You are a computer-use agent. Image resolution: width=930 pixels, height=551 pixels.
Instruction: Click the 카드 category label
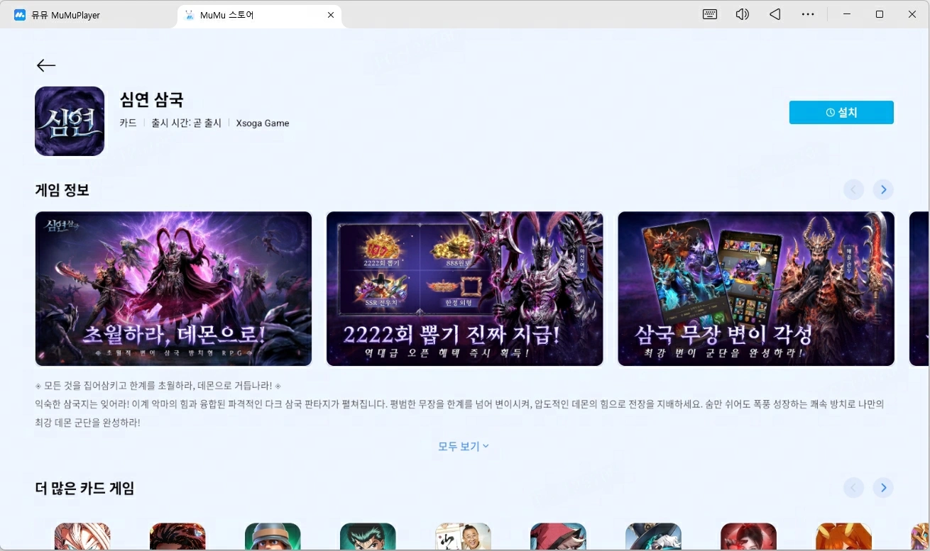[128, 123]
